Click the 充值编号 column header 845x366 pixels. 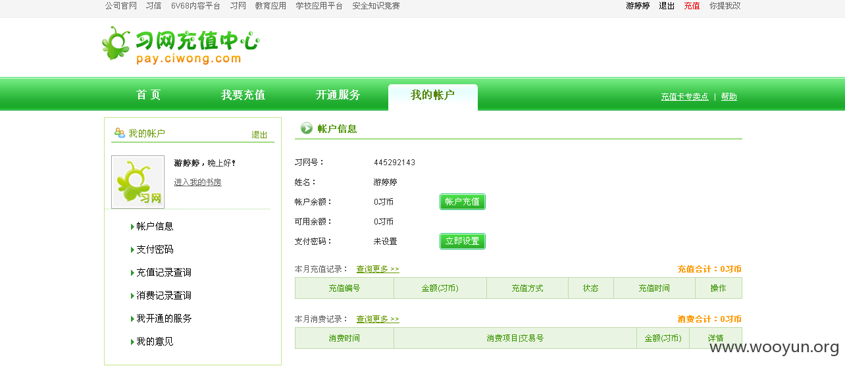click(344, 288)
